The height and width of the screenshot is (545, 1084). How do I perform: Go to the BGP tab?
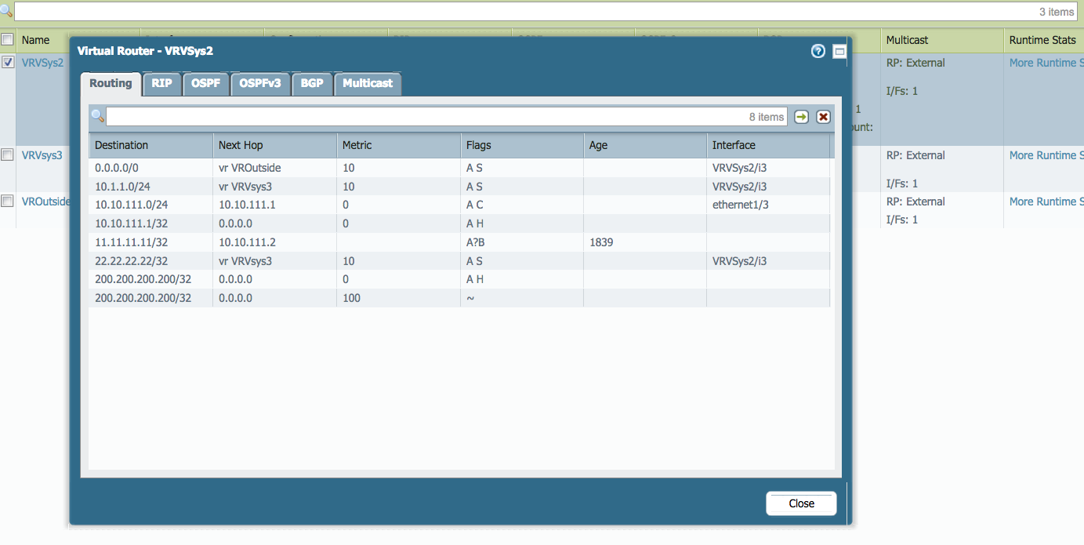312,83
